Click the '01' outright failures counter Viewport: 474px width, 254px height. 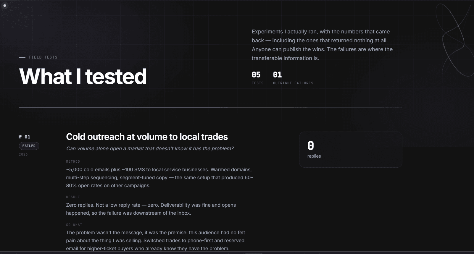[277, 75]
